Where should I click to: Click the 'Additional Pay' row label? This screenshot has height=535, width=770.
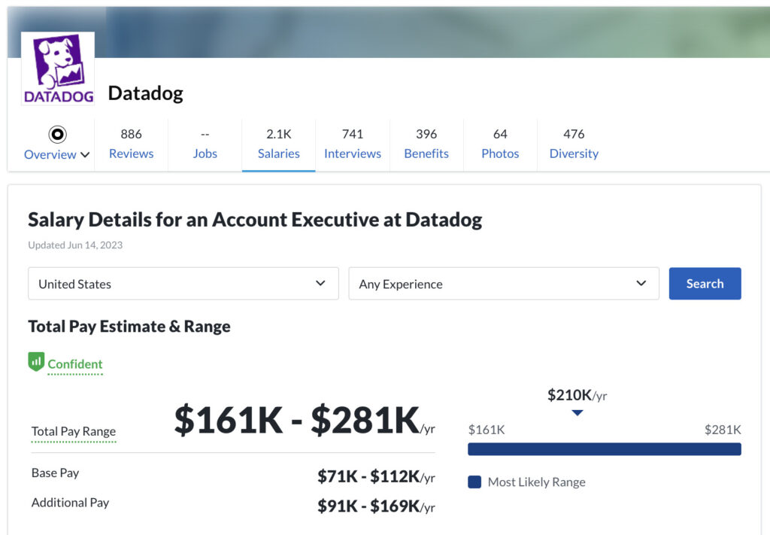(x=70, y=503)
